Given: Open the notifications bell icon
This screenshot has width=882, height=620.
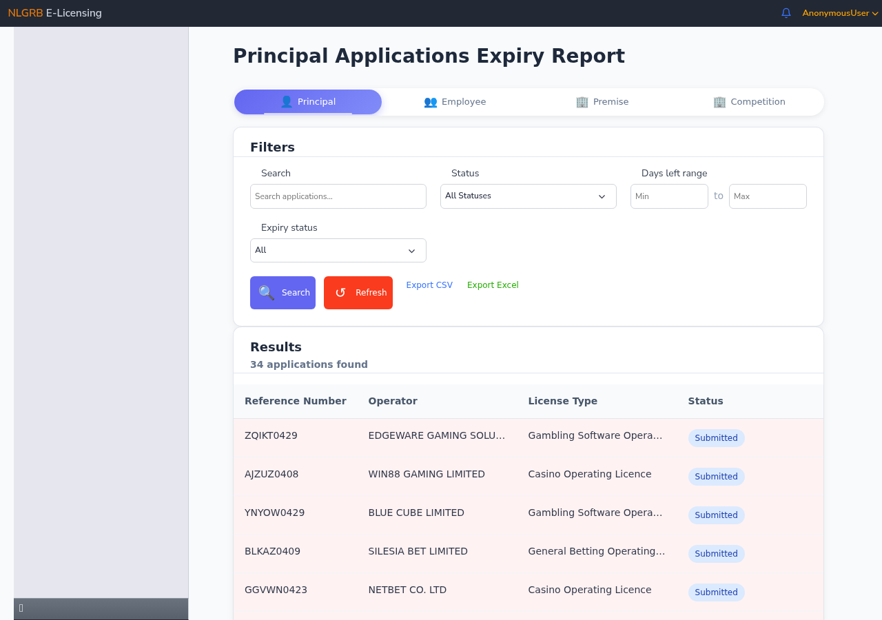Looking at the screenshot, I should point(786,13).
